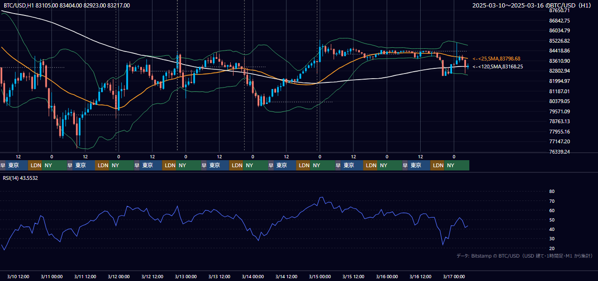Click the 3/13 00:00 date label
598x281 pixels.
click(186, 276)
